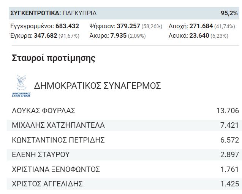Click the Αποχή 271.684 statistic

[202, 26]
